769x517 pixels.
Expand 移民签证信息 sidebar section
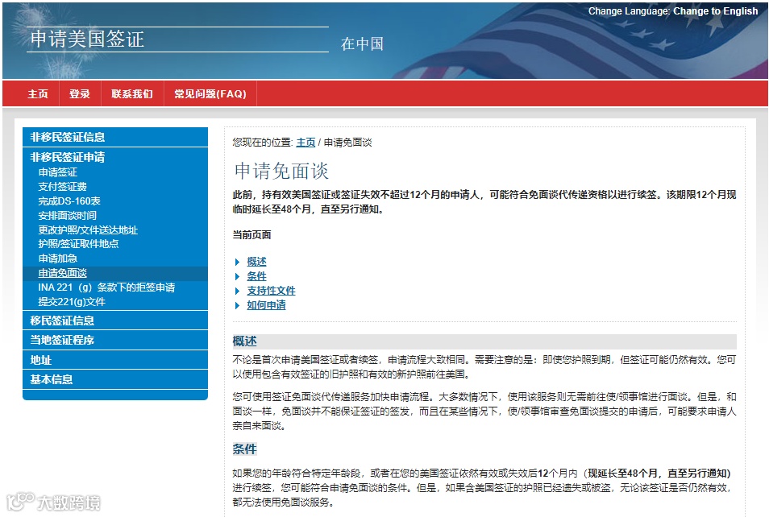(115, 321)
